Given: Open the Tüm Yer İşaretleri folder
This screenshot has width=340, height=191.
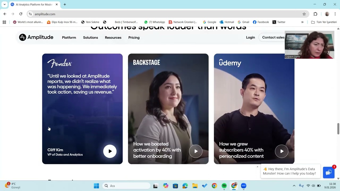Looking at the screenshot, I should 324,22.
